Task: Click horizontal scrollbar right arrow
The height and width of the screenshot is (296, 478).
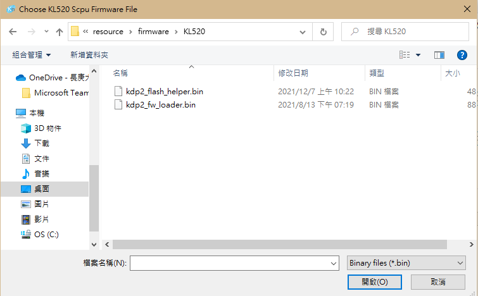Action: pos(471,244)
